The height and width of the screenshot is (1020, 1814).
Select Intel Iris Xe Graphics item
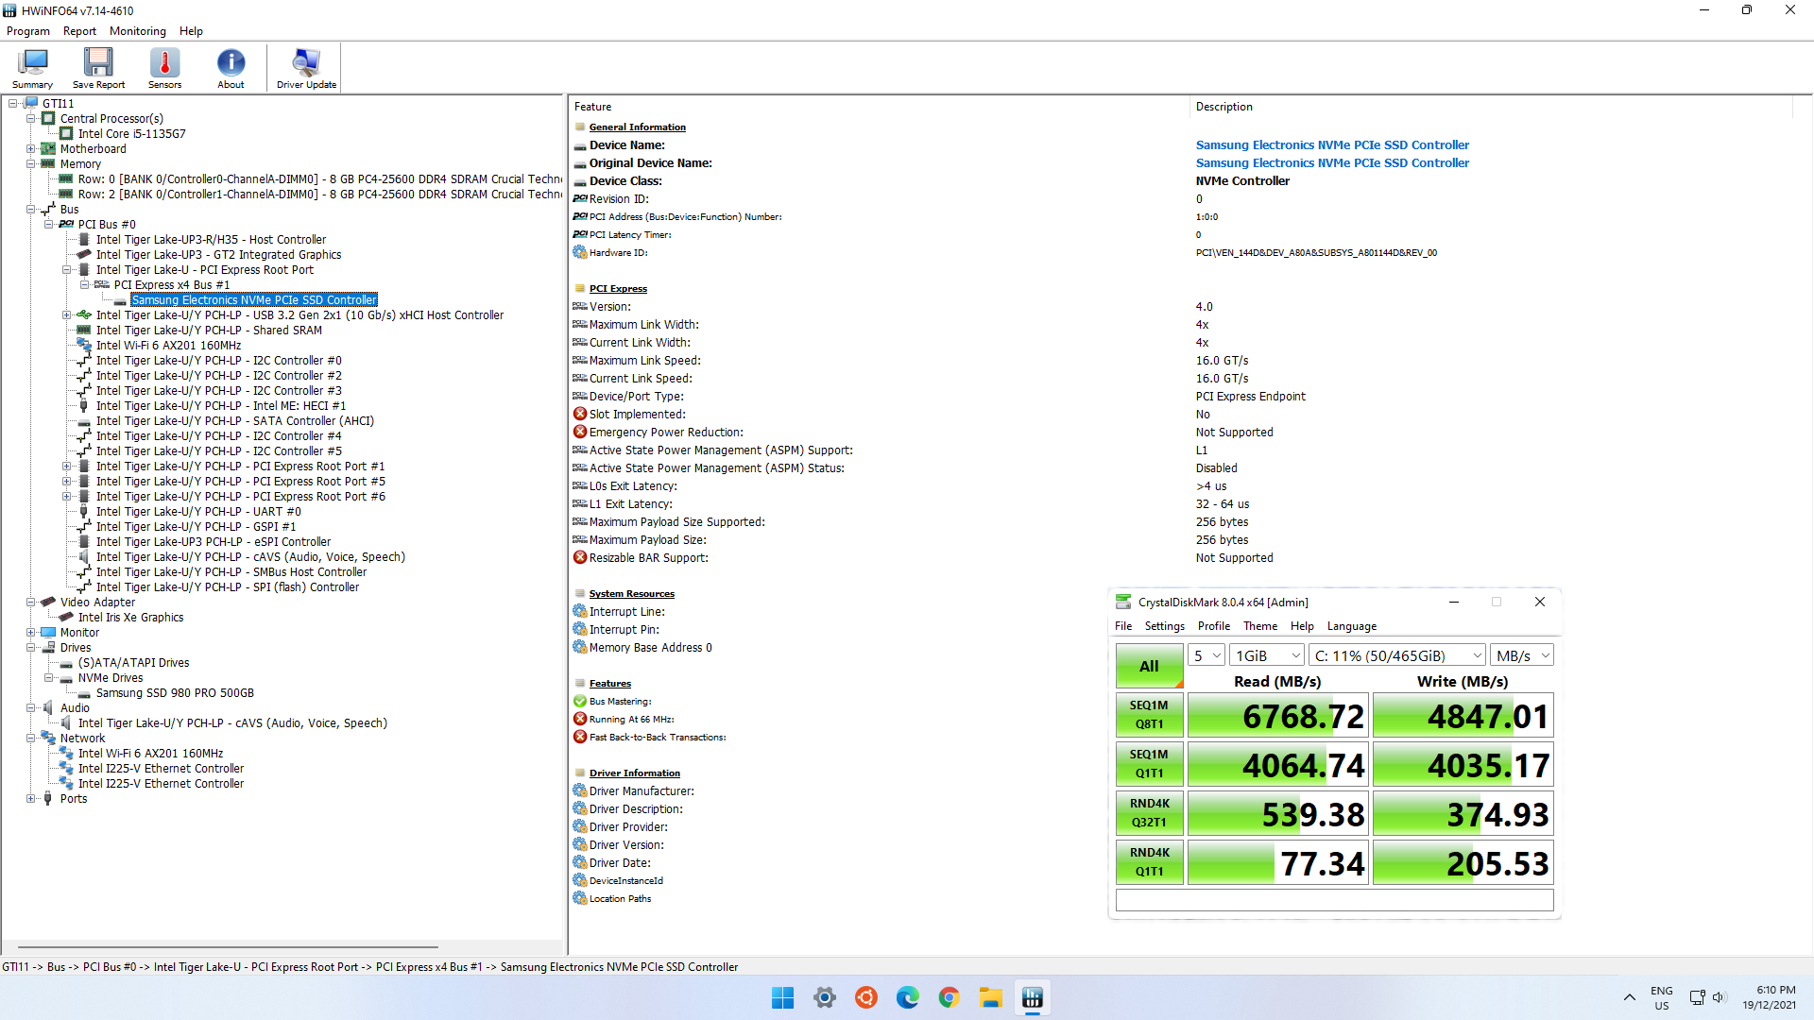[130, 618]
